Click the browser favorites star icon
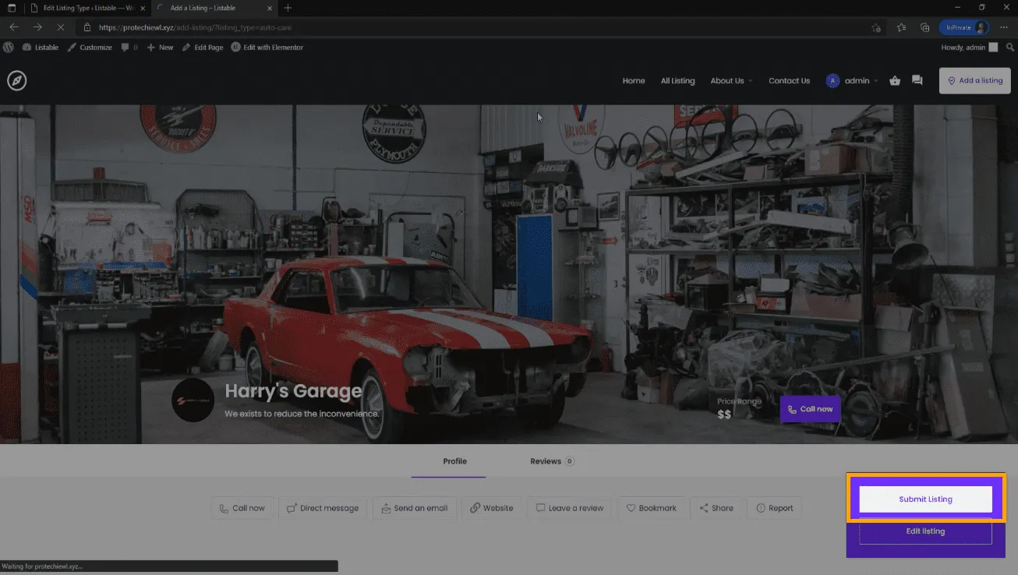This screenshot has height=575, width=1018. (901, 27)
